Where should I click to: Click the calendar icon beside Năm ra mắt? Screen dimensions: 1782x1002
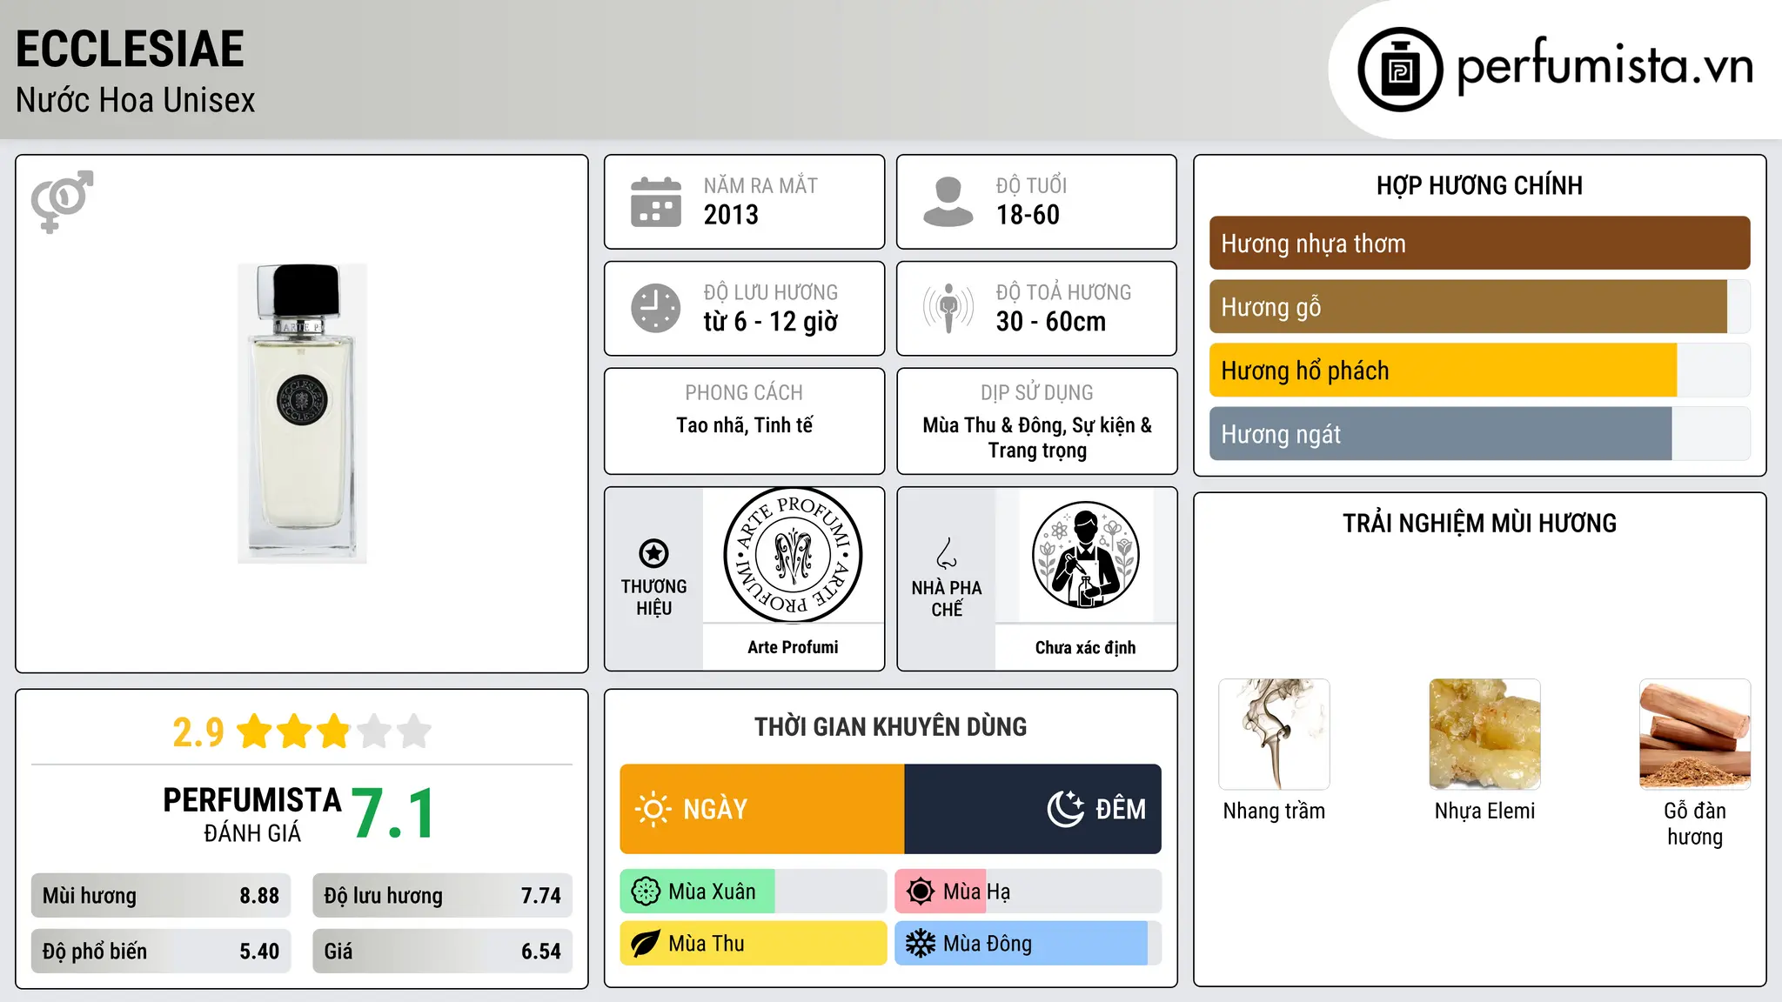[x=656, y=202]
